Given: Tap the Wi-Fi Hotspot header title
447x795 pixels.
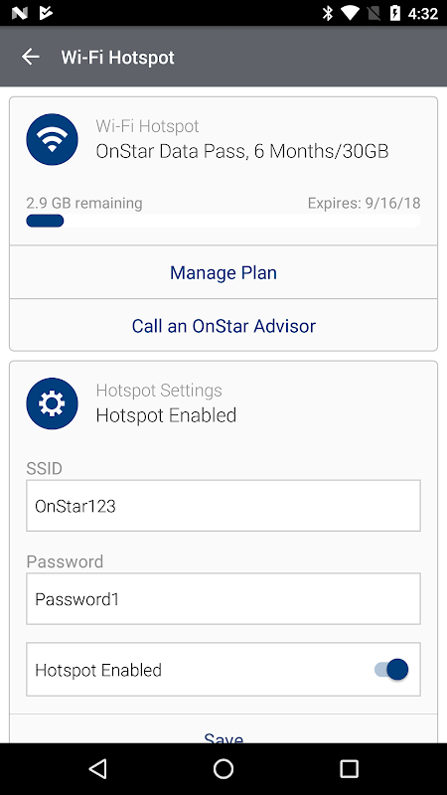Looking at the screenshot, I should 117,58.
